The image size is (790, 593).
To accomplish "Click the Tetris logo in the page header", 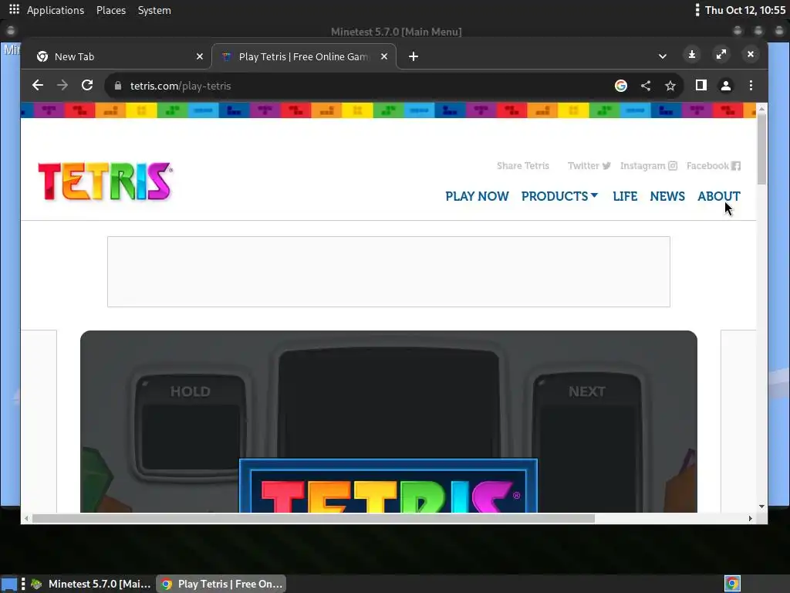I will coord(105,181).
